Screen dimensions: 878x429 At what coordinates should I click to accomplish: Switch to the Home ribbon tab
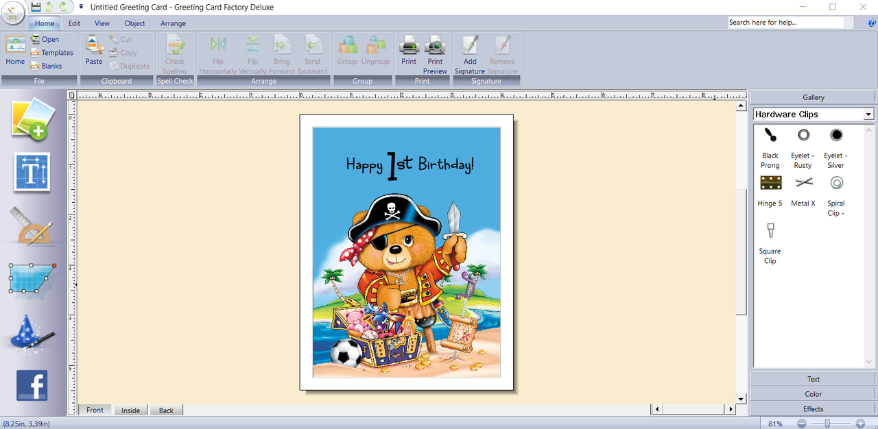click(45, 23)
